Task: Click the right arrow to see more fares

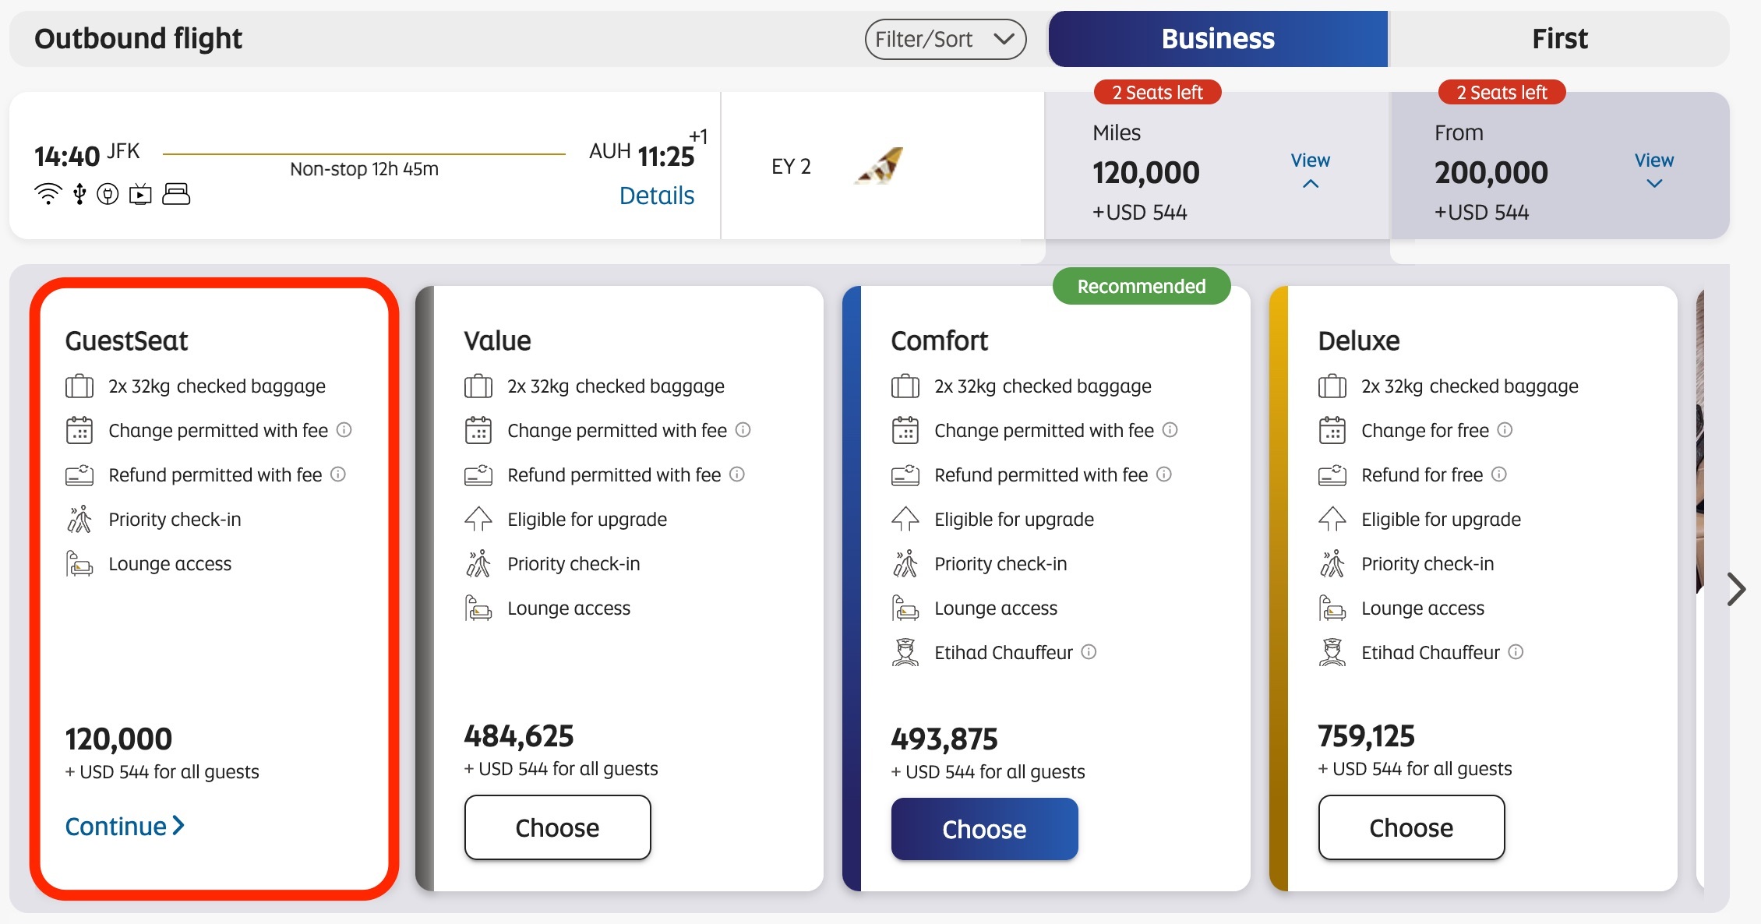Action: tap(1736, 590)
